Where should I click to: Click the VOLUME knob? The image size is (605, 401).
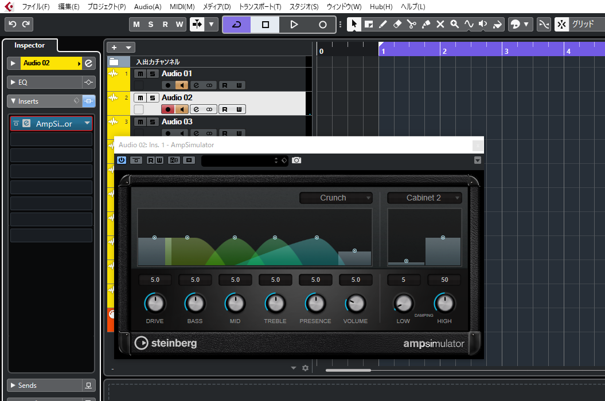coord(356,303)
